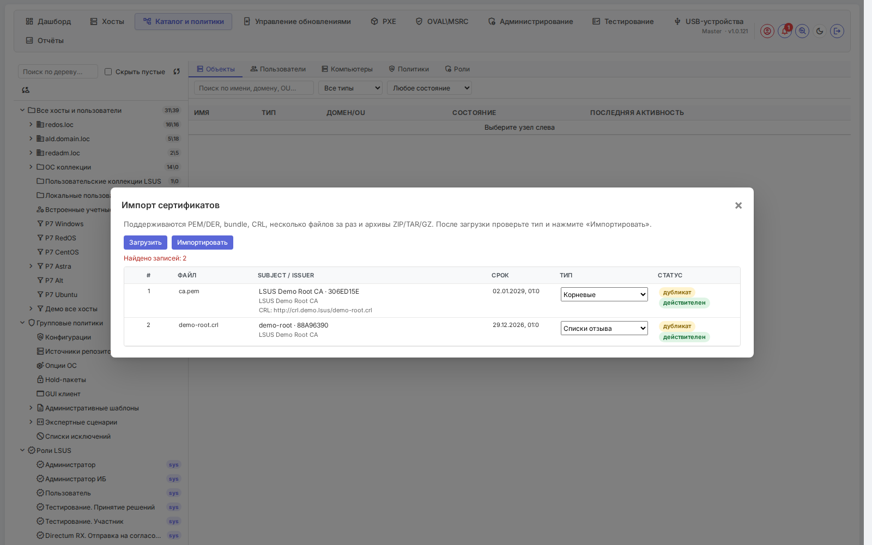Open OVAL\MSRC menu item
The width and height of the screenshot is (872, 545).
[442, 21]
